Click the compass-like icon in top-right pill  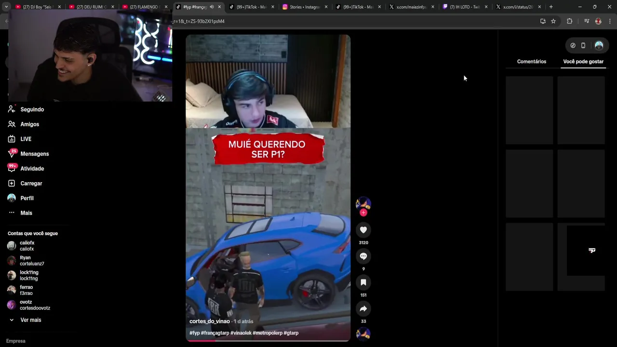point(573,45)
